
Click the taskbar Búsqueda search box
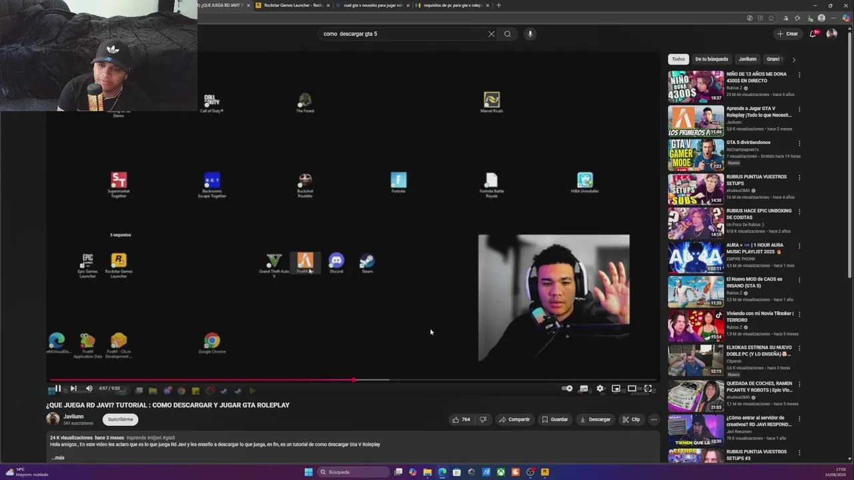[x=354, y=472]
